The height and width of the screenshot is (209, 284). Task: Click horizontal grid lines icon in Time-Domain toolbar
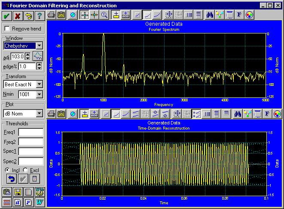tap(216, 114)
